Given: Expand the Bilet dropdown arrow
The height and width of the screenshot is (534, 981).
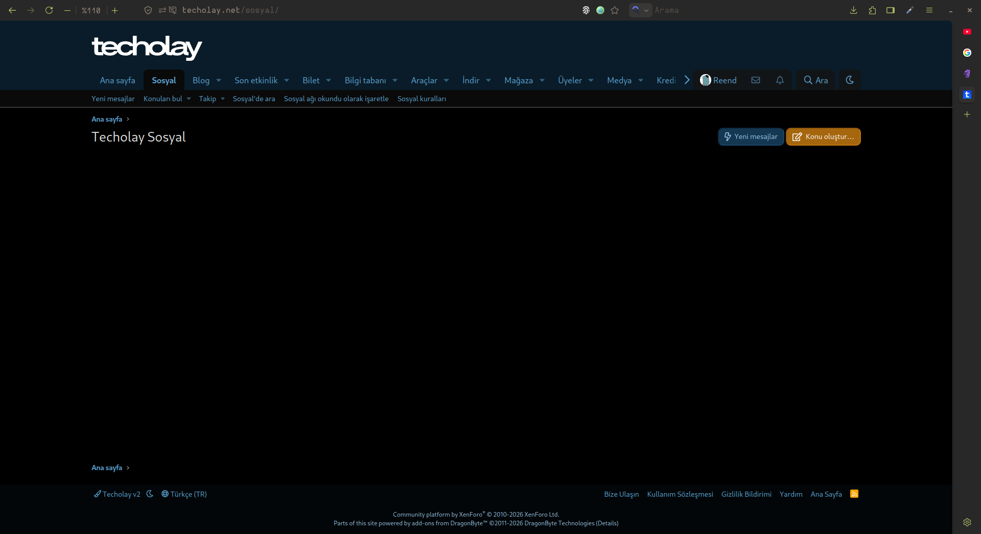Looking at the screenshot, I should pyautogui.click(x=329, y=80).
